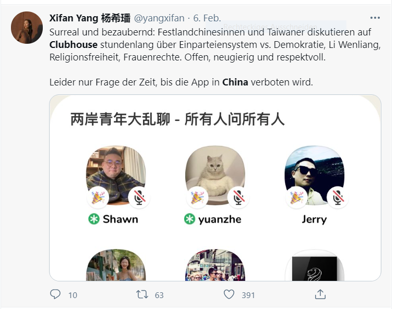The height and width of the screenshot is (309, 396).
Task: Click the party popper badge on Shawn
Action: click(x=98, y=197)
